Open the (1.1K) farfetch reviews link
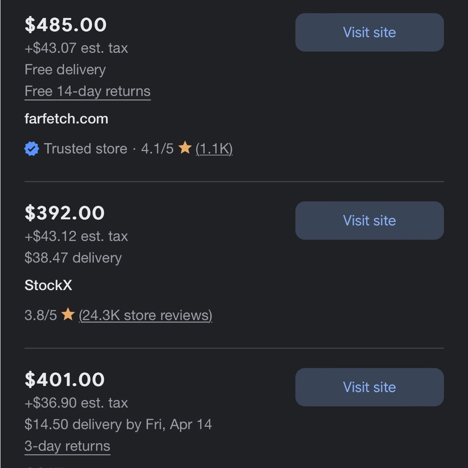 pos(214,149)
